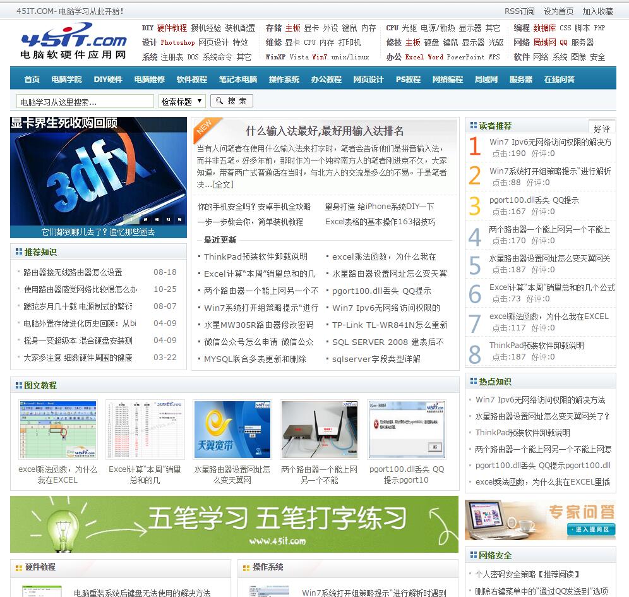Go to 电脑学院 in the nav bar
The image size is (629, 597).
click(x=66, y=79)
